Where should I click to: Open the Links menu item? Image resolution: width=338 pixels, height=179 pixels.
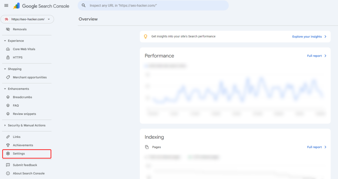17,137
